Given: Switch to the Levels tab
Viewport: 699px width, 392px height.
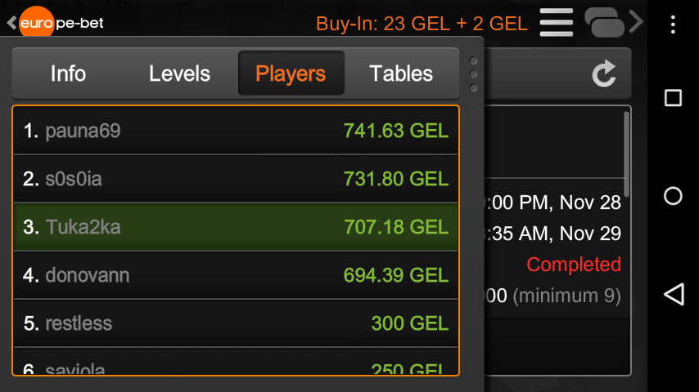Looking at the screenshot, I should pyautogui.click(x=179, y=73).
